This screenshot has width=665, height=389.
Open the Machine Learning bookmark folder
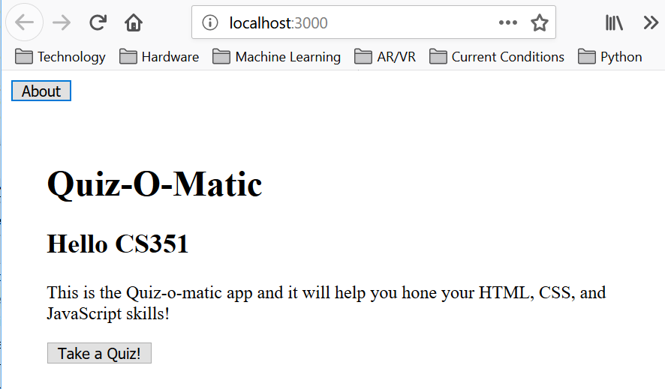click(276, 57)
